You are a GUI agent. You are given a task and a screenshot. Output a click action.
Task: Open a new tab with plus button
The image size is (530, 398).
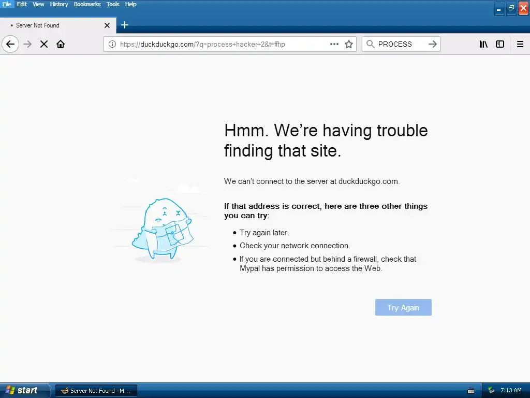click(125, 25)
